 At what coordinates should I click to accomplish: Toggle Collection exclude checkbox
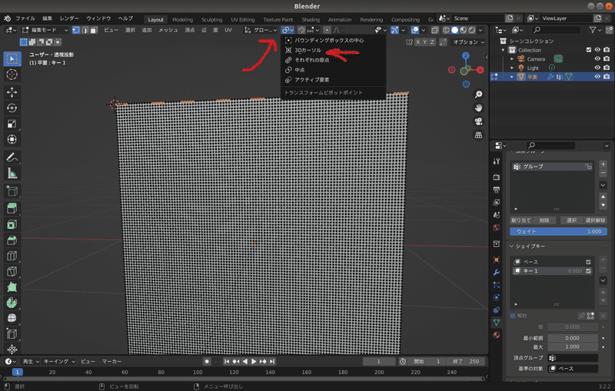point(588,50)
